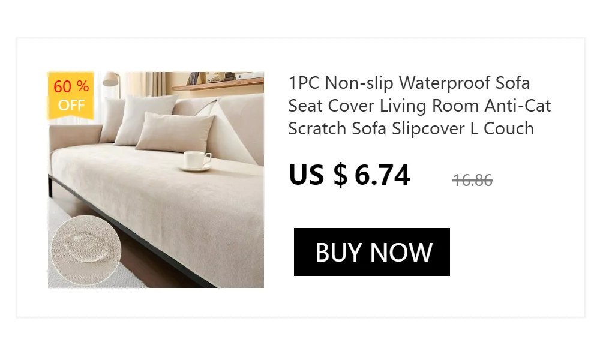Click title line 'Seat Cover Living Room Anti-Cat'
Image resolution: width=600 pixels, height=348 pixels.
(419, 106)
